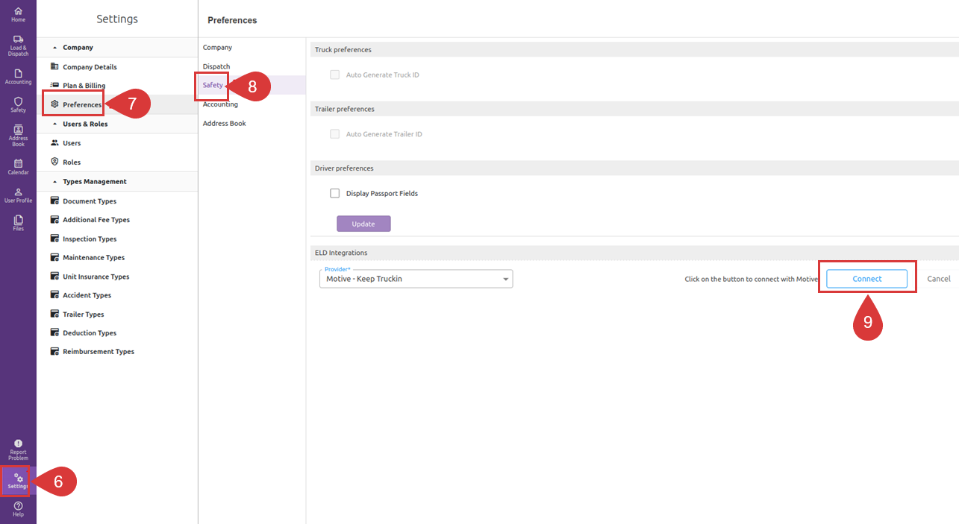Open the Safety shield icon in sidebar
The width and height of the screenshot is (959, 524).
[18, 104]
